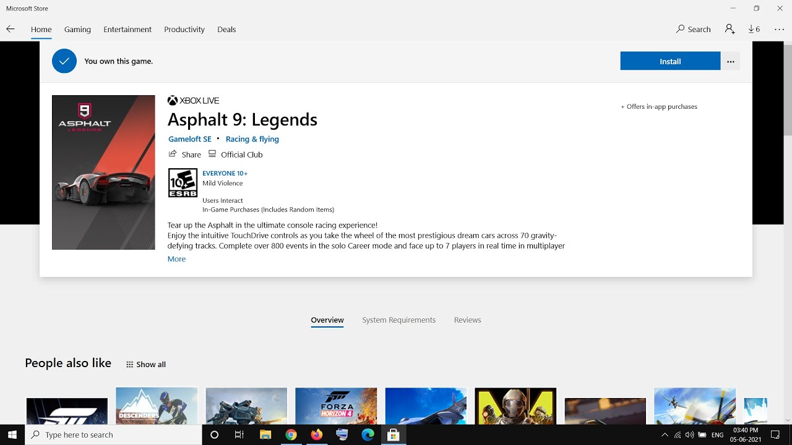Click the owned-game checkmark icon

pos(64,61)
